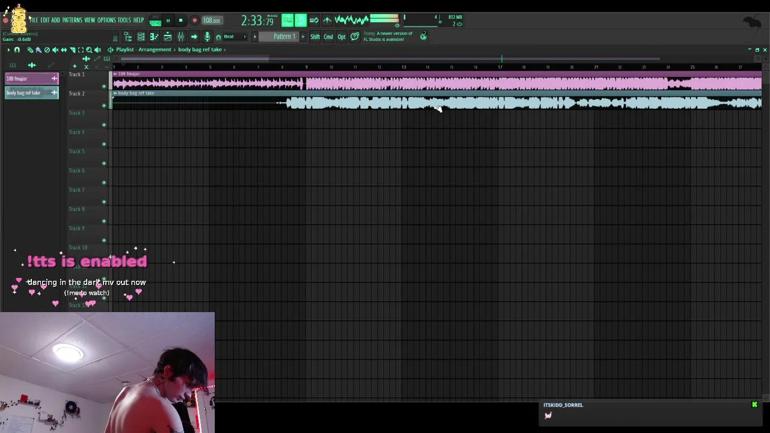
Task: Click the 108 tempo field
Action: (x=212, y=20)
